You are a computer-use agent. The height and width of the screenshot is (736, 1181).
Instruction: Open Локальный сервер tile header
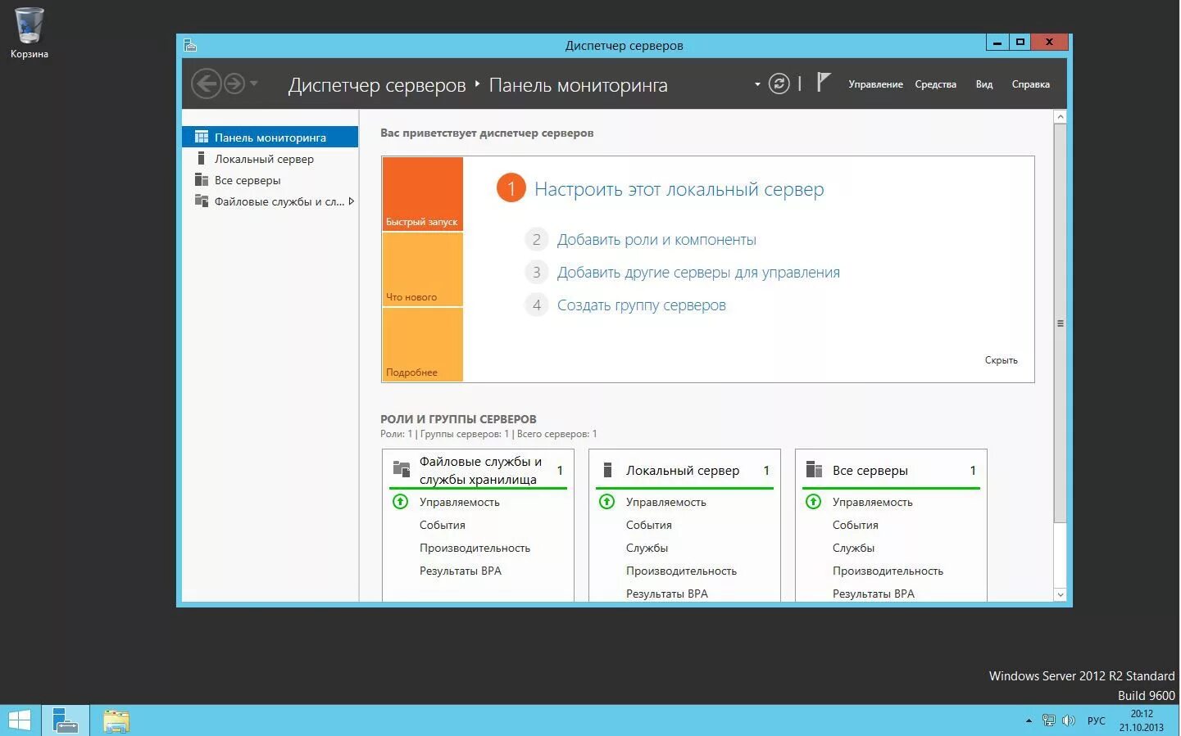pos(684,470)
